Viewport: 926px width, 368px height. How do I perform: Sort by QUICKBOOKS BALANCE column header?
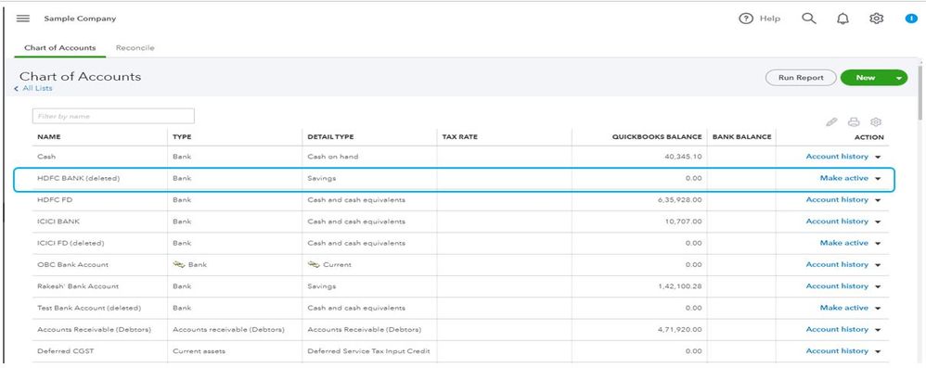657,137
